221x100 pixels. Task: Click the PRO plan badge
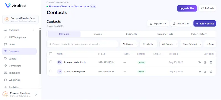tap(93, 6)
